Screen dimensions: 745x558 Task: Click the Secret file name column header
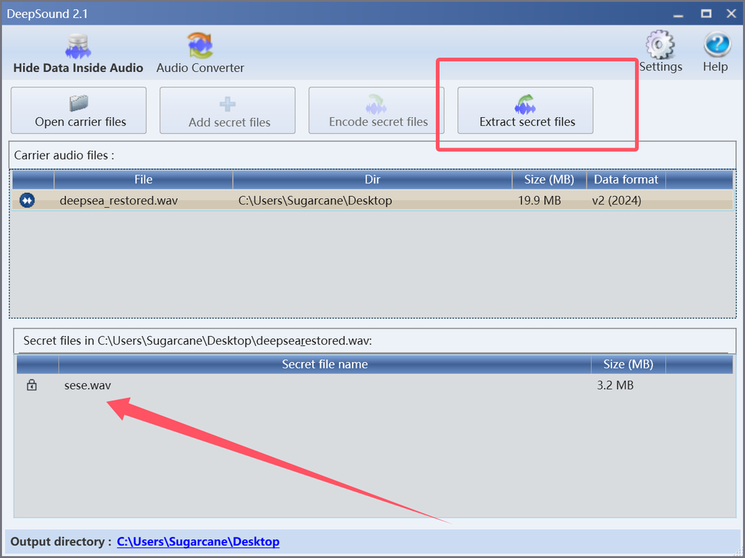(325, 364)
